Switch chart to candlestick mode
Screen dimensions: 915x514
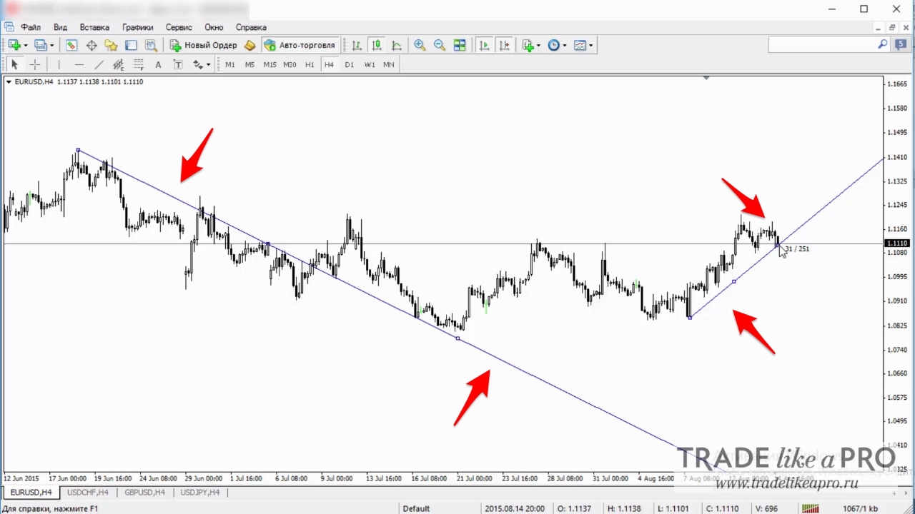[377, 45]
